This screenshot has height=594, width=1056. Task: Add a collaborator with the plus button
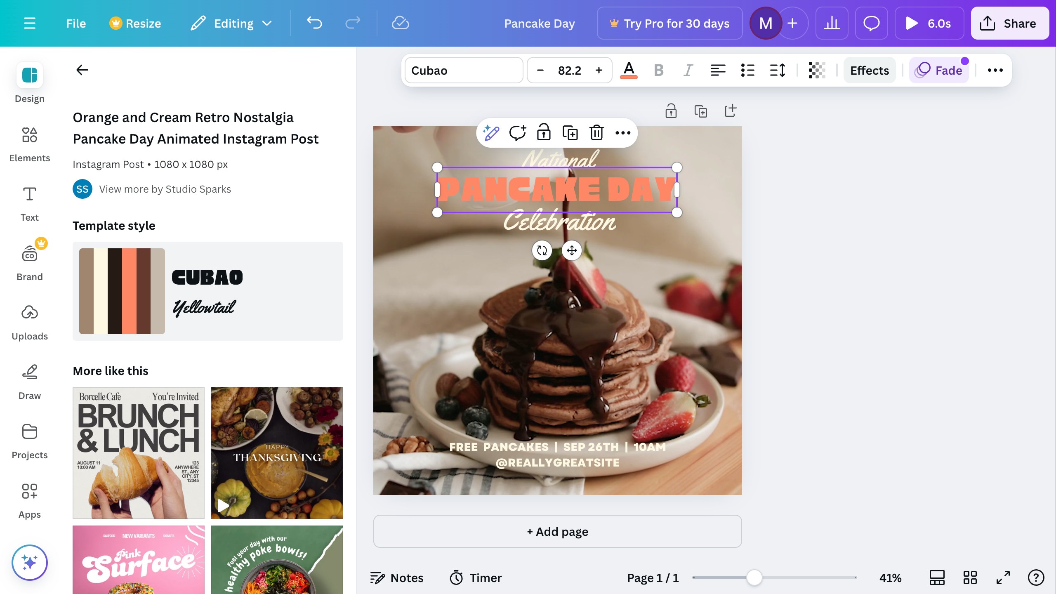(x=792, y=24)
